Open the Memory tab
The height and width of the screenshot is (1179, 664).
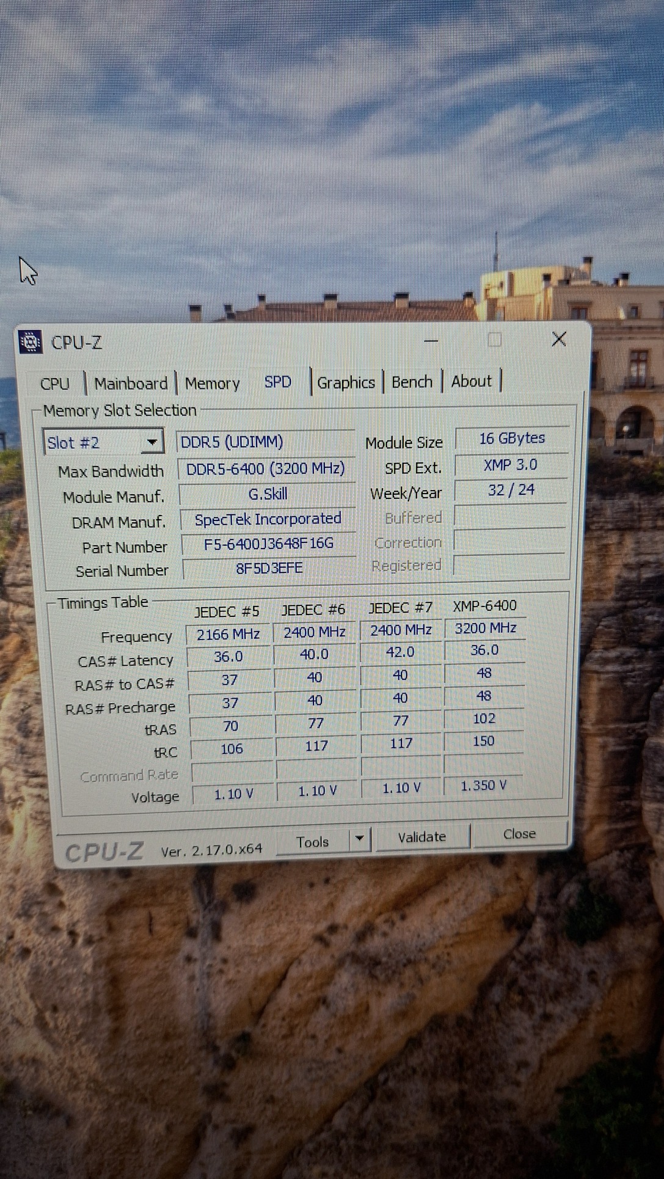pyautogui.click(x=212, y=384)
